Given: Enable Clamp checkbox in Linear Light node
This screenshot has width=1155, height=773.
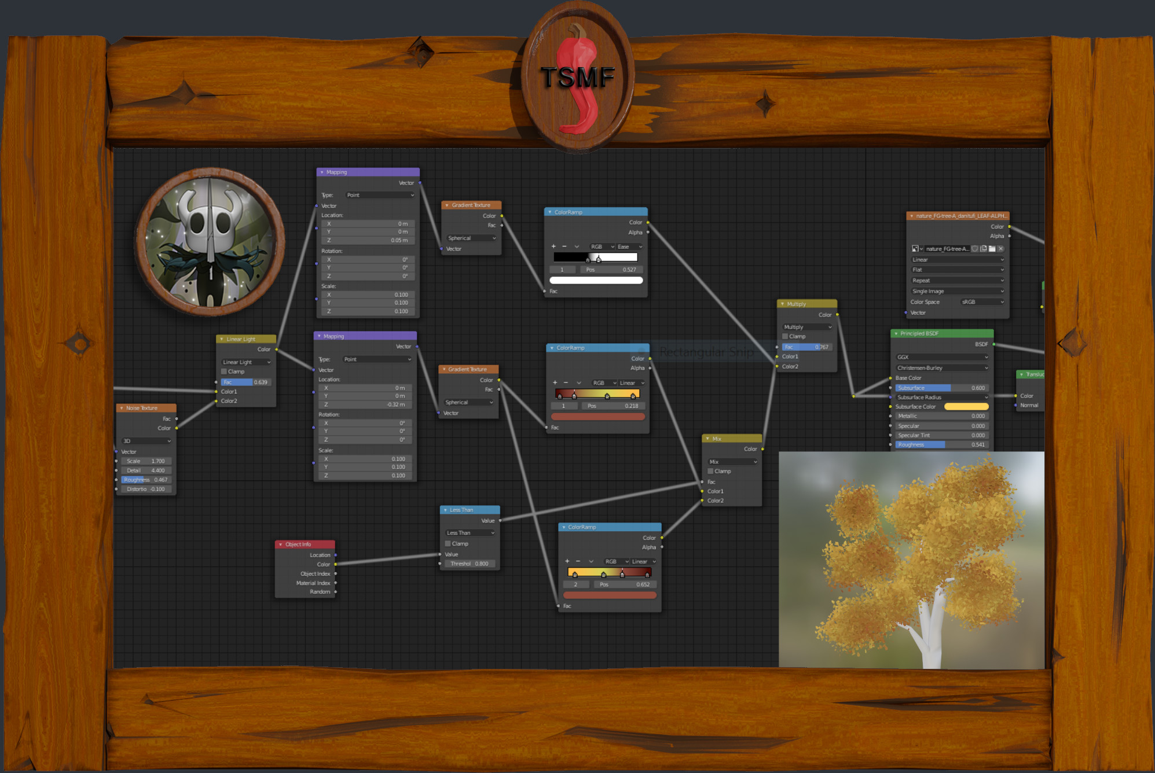Looking at the screenshot, I should 224,371.
